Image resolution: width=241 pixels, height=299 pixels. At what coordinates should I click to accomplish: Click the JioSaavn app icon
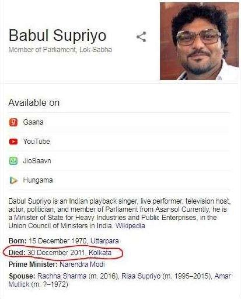[13, 161]
